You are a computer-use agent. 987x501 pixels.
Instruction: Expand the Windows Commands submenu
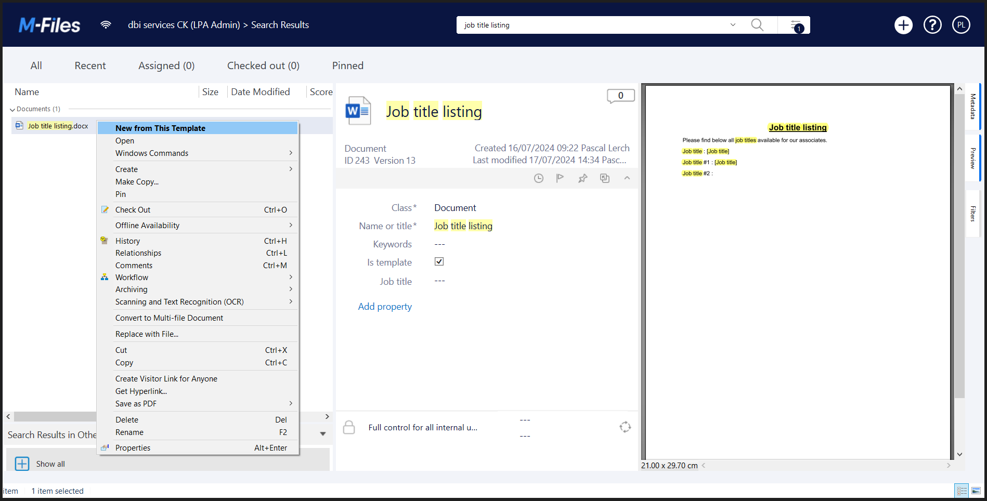tap(198, 153)
